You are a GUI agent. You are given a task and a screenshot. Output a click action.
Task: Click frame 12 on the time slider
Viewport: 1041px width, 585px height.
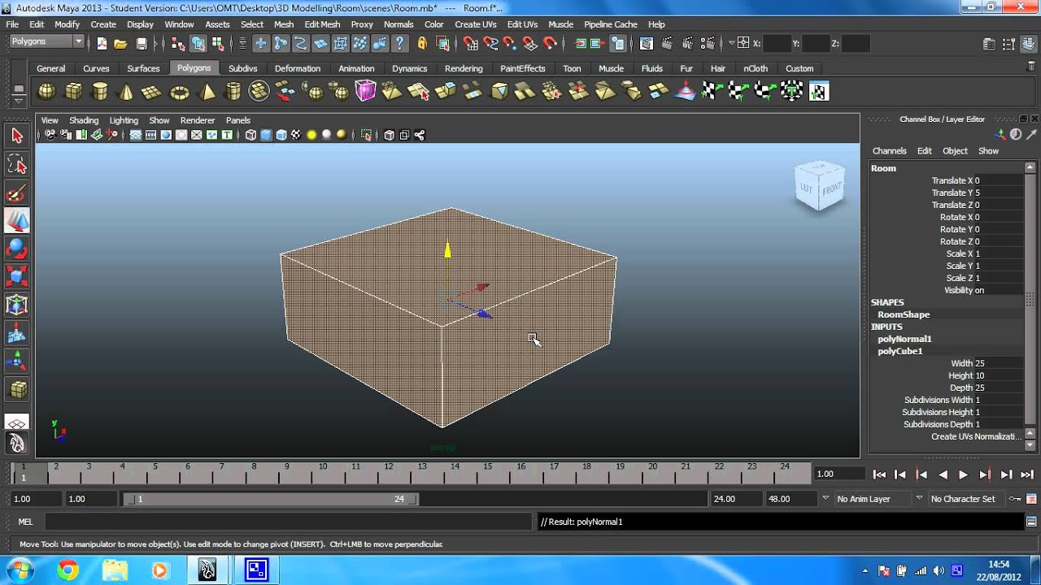[x=389, y=474]
